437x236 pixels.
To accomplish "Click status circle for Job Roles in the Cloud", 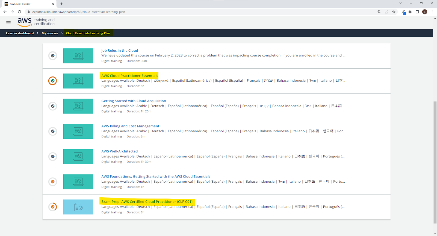I will (x=53, y=56).
